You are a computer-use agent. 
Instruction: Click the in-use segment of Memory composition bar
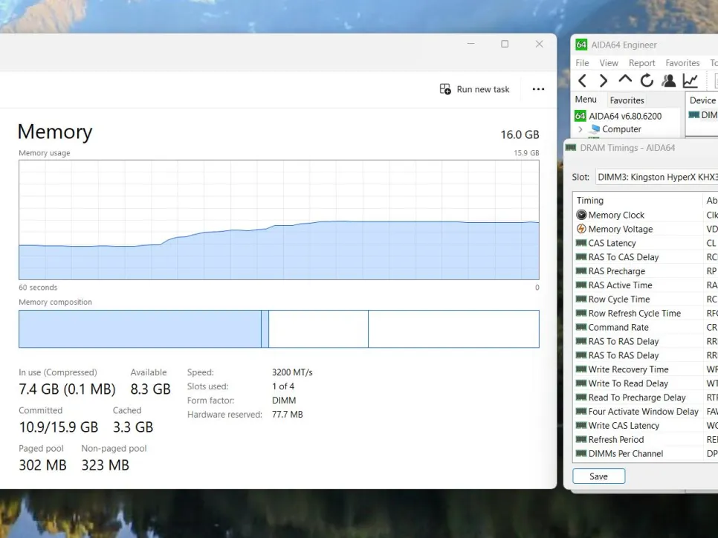(x=140, y=329)
